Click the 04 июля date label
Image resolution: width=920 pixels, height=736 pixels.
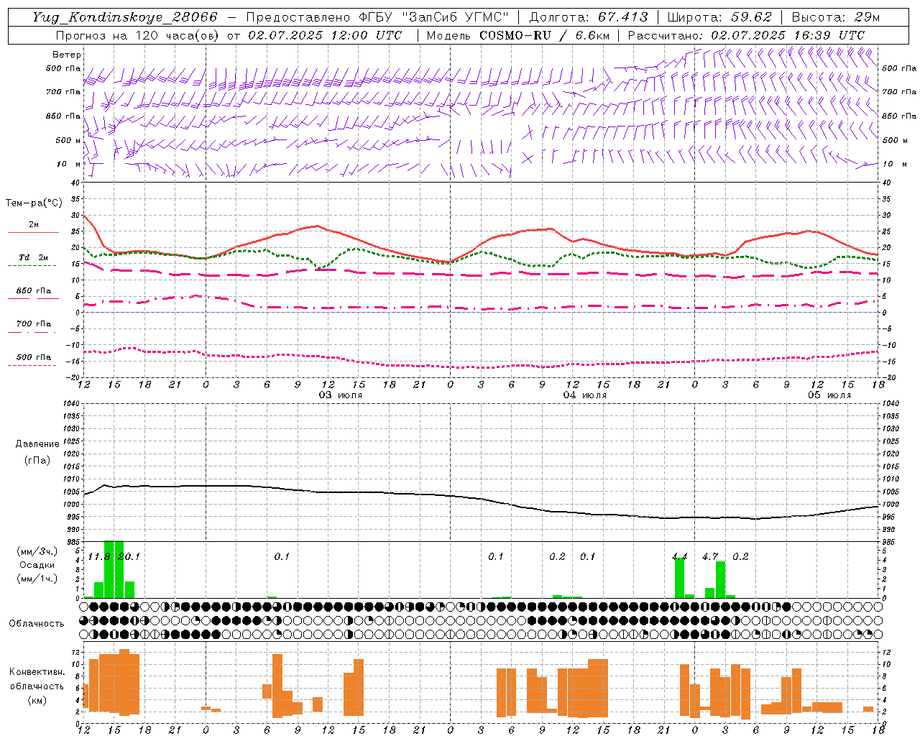pyautogui.click(x=585, y=395)
